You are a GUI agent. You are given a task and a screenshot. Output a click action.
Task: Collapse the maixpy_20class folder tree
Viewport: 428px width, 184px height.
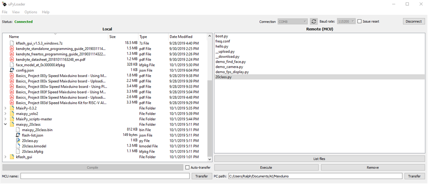(x=5, y=124)
